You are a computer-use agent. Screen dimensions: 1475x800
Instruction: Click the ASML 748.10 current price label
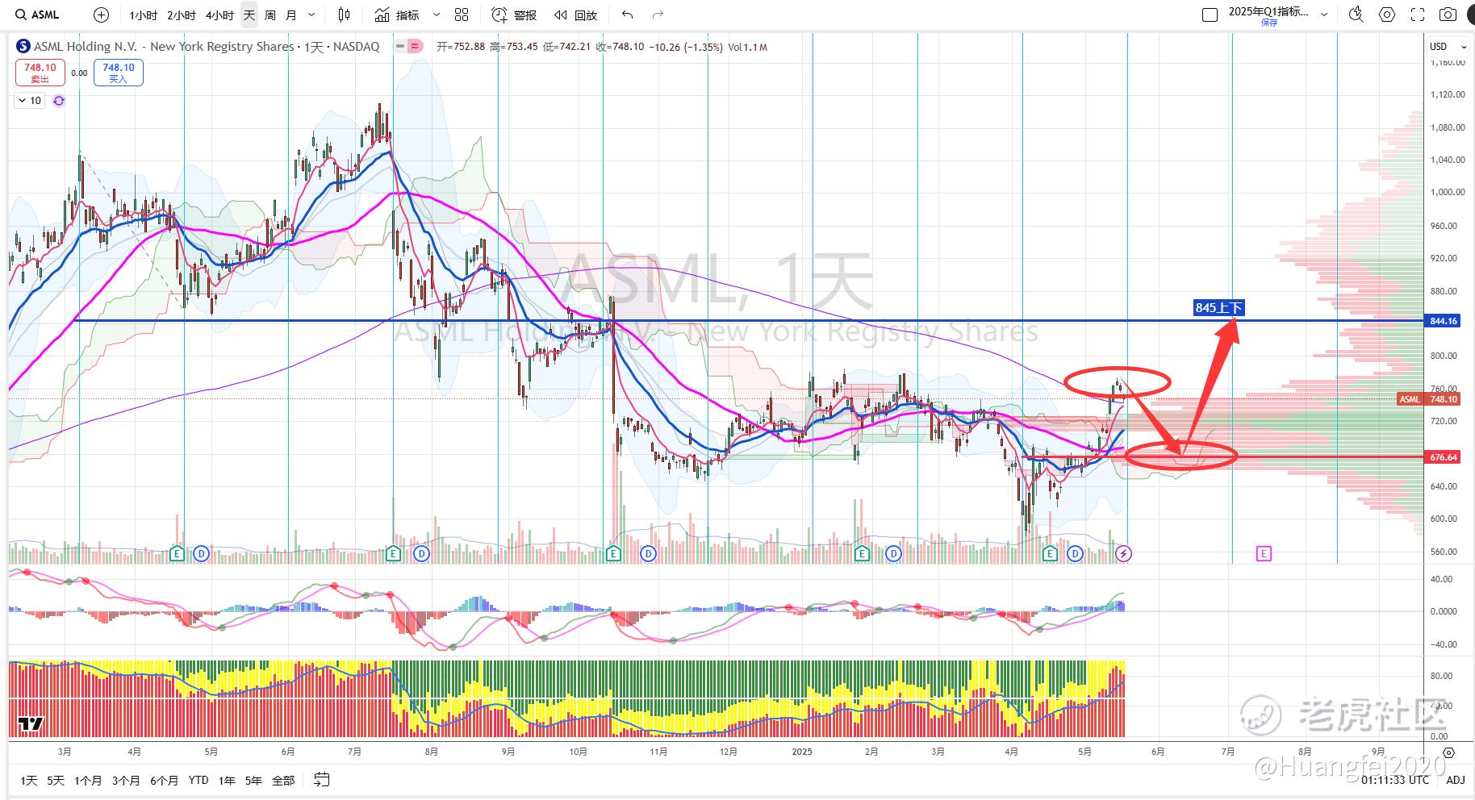pos(1428,399)
